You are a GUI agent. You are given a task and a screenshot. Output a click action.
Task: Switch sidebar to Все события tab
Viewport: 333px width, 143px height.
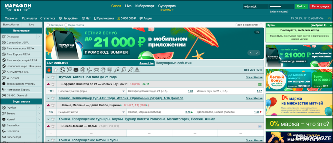tap(11, 25)
